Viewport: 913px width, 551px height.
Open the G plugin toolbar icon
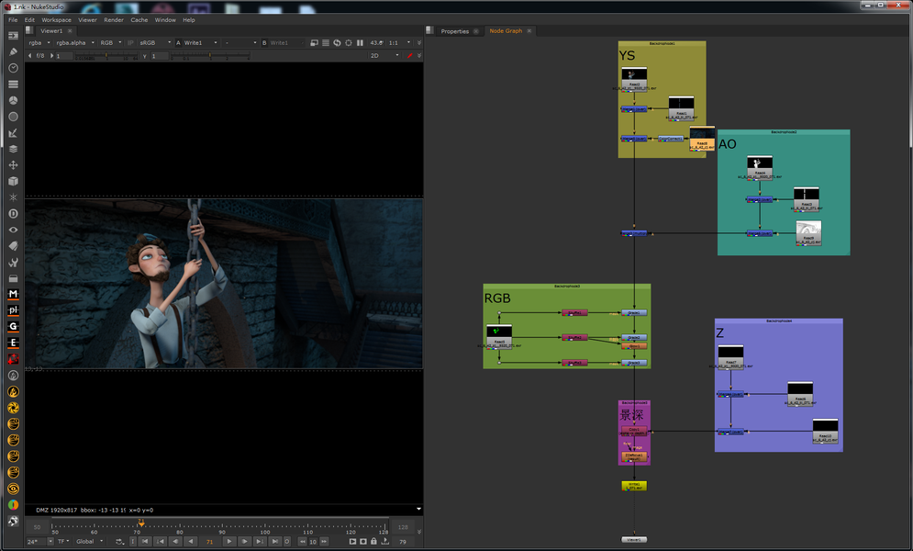[13, 327]
